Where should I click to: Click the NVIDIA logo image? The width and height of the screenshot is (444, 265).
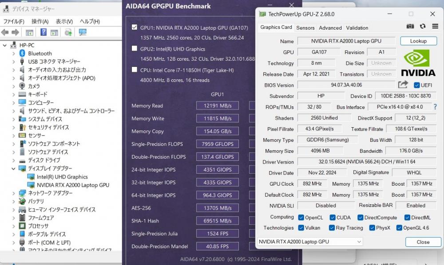click(x=418, y=62)
